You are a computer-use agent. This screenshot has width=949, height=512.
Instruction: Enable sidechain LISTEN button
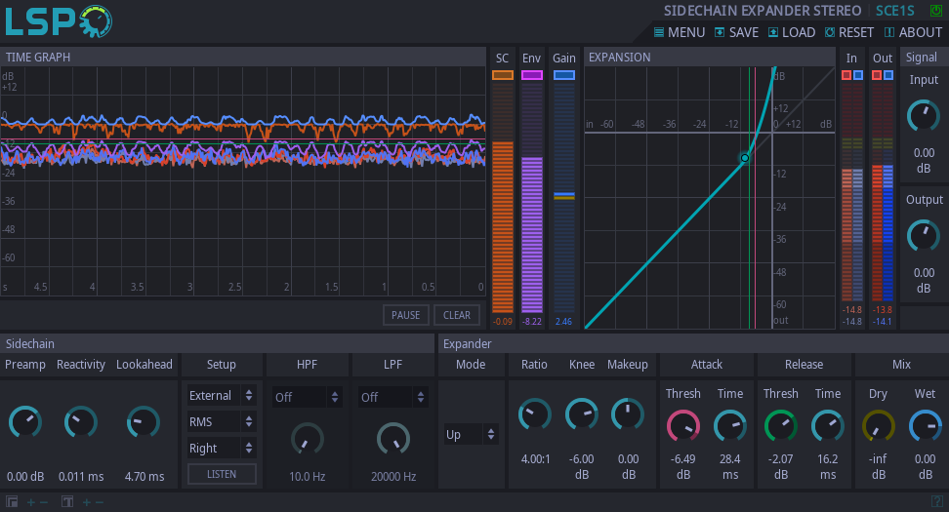pos(223,474)
